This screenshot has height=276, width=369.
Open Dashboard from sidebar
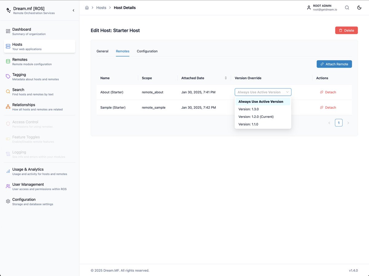[x=40, y=31]
